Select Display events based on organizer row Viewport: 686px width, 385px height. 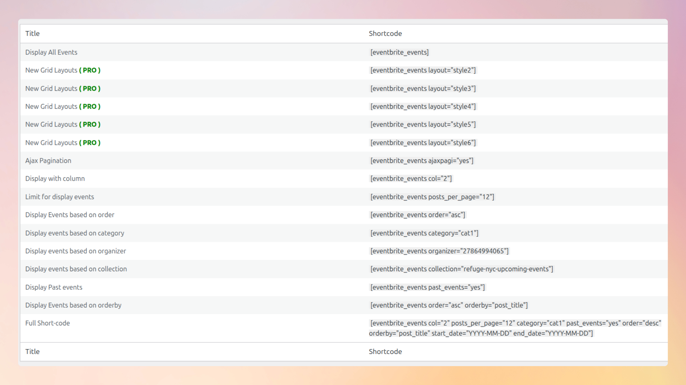75,251
